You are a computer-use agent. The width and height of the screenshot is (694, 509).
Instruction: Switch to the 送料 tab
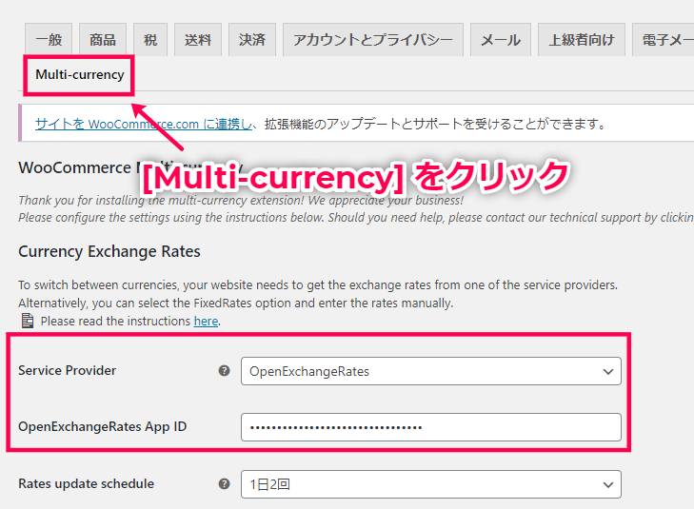tap(198, 40)
